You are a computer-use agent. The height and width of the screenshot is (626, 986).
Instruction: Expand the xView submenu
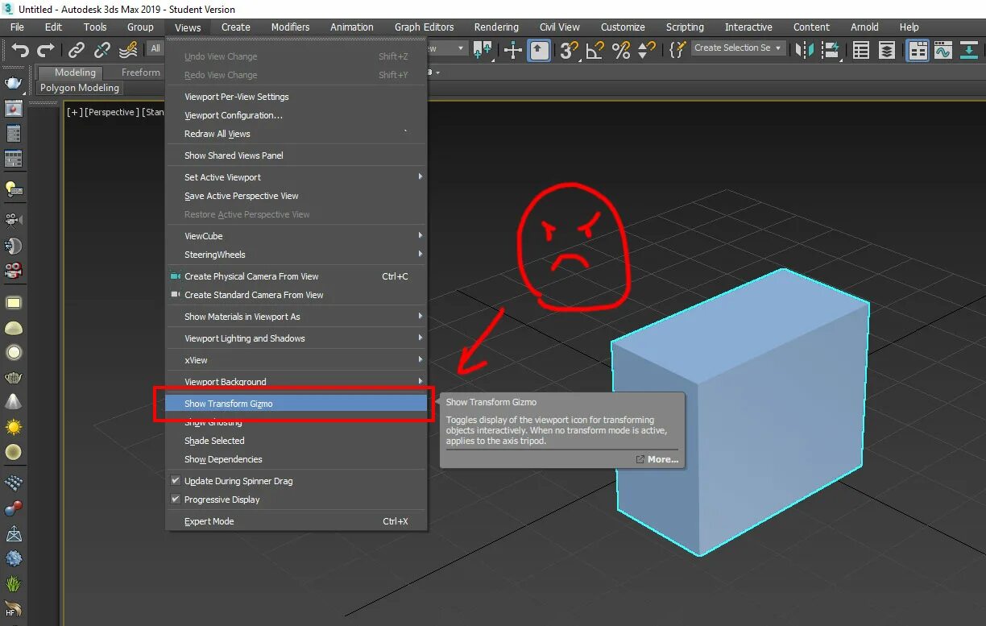coord(296,360)
